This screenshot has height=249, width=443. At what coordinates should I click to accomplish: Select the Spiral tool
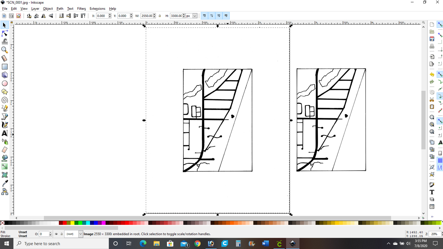point(5,100)
